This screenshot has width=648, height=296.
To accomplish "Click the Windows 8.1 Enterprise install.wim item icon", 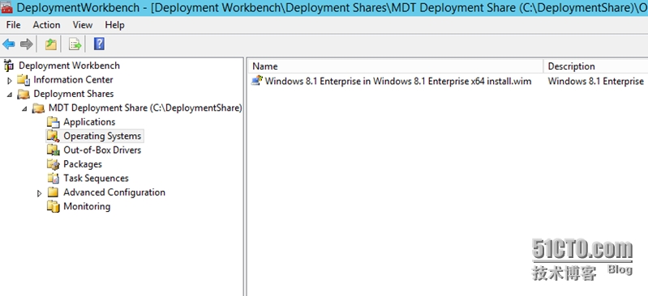I will (257, 80).
